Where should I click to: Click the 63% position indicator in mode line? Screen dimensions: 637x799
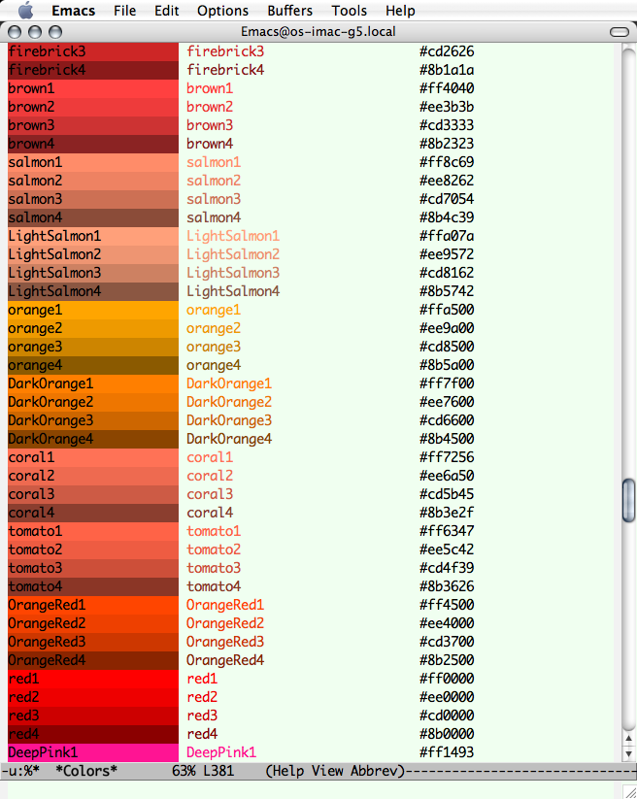click(x=184, y=771)
